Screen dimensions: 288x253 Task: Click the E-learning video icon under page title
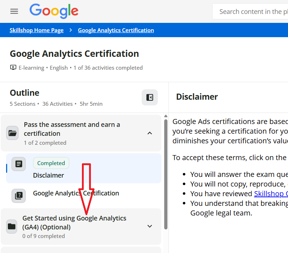pos(13,68)
